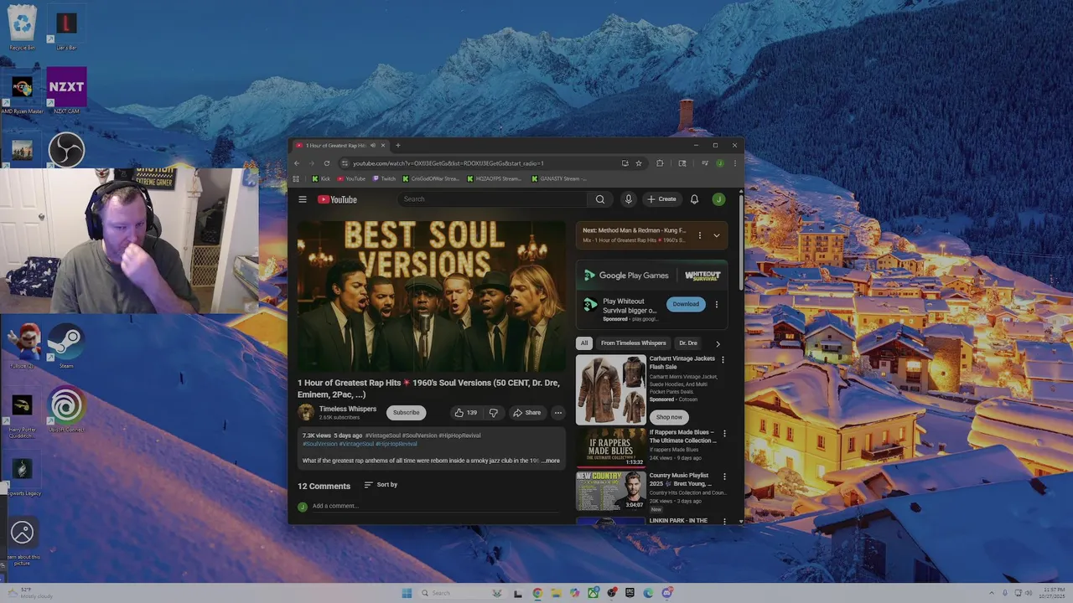Open Recycle Bin on desktop
The height and width of the screenshot is (603, 1073).
coord(22,27)
